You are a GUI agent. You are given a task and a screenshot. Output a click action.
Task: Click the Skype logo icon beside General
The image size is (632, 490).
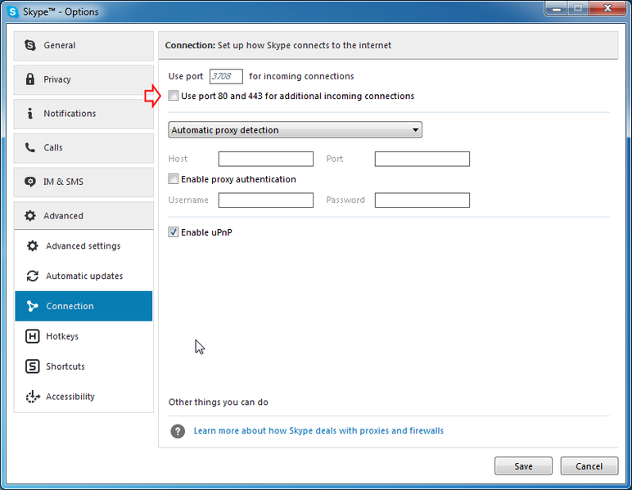30,46
